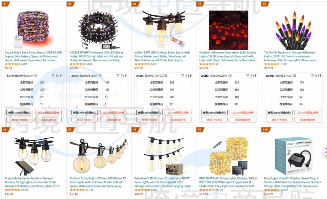Click the BHCLIGHT Solar String Lights thumbnail

point(229,156)
